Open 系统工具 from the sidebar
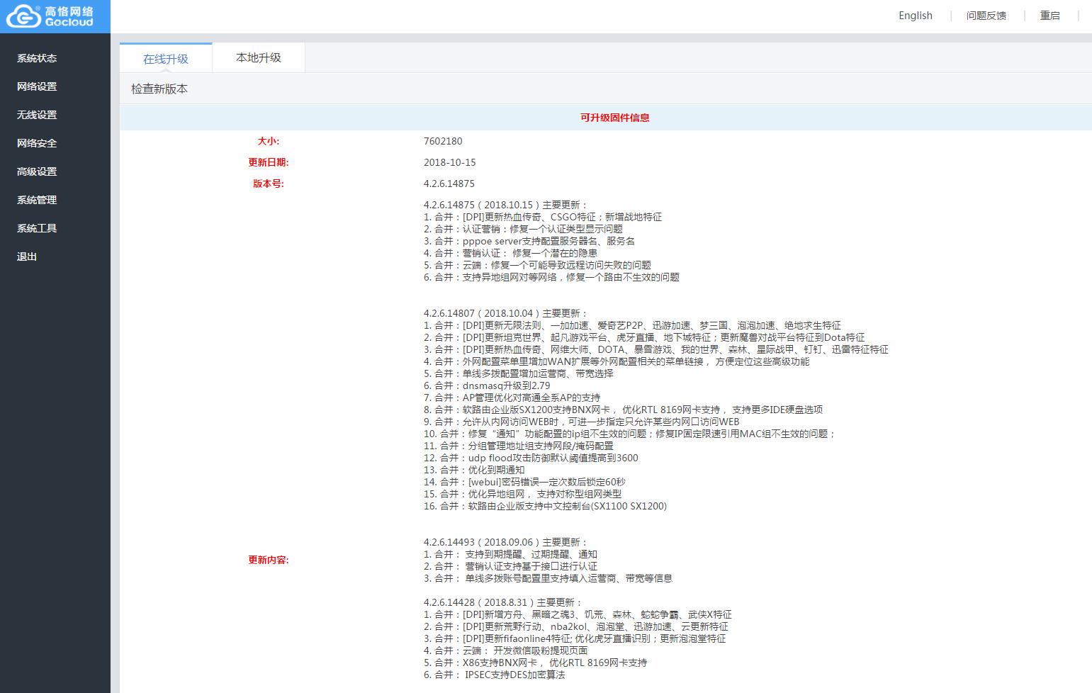Viewport: 1092px width, 693px height. tap(37, 228)
